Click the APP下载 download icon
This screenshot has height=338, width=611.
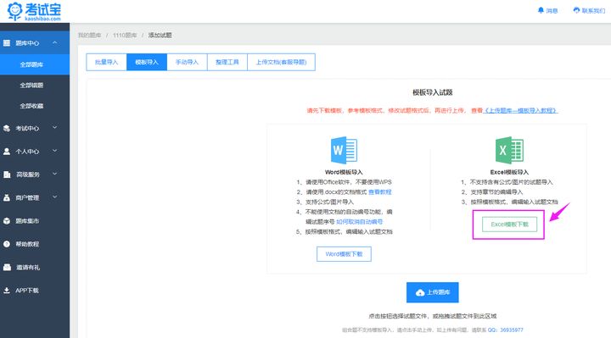7,291
